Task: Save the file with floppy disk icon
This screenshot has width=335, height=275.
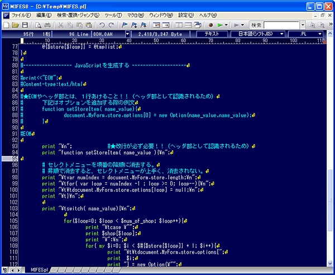Action: (25, 25)
